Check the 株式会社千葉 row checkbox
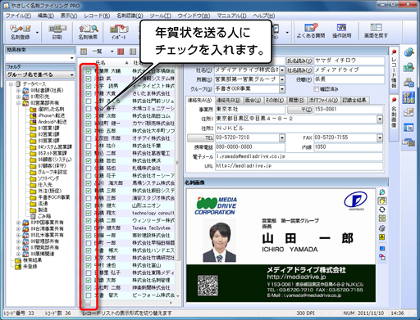The width and height of the screenshot is (420, 320). click(x=89, y=146)
